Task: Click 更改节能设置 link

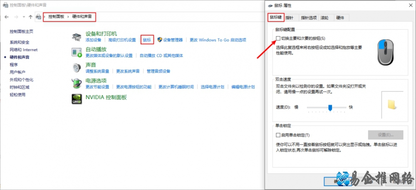Action: tap(97, 87)
